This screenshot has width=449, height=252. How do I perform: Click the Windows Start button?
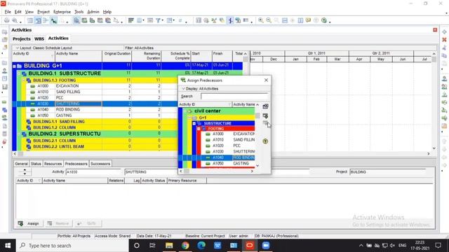(x=8, y=246)
